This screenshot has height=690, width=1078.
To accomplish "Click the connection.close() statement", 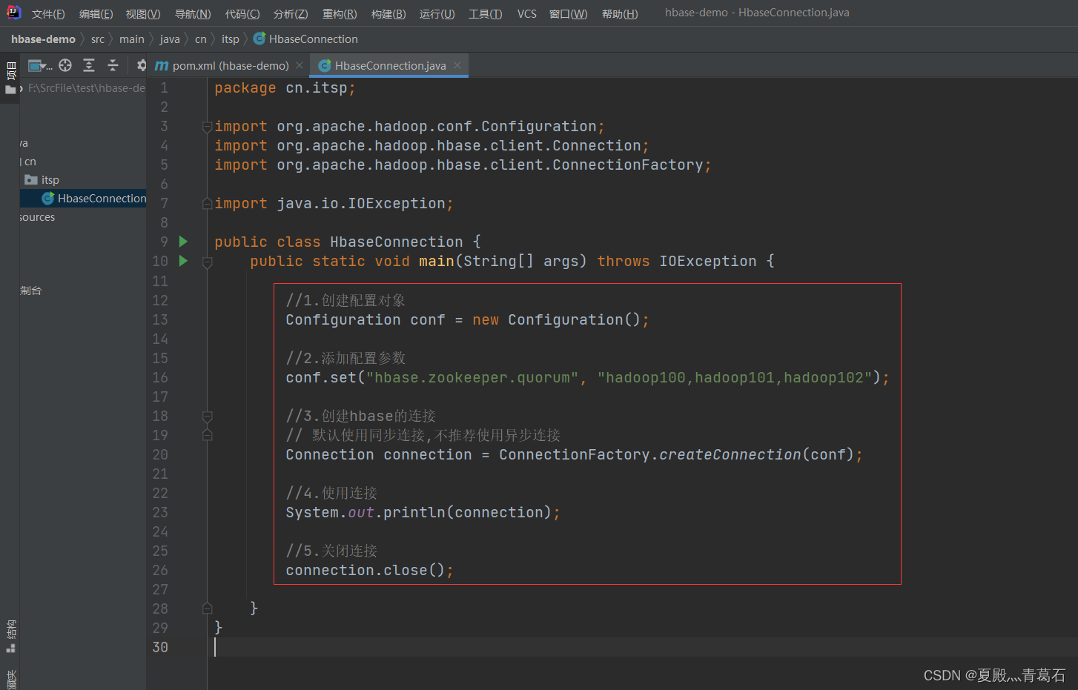I will coord(369,570).
